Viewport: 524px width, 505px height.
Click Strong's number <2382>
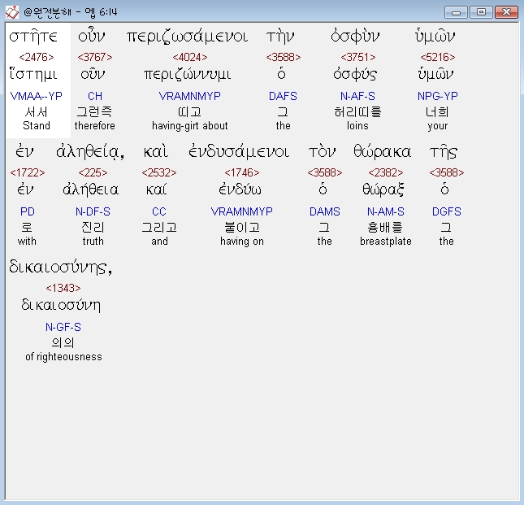click(386, 172)
